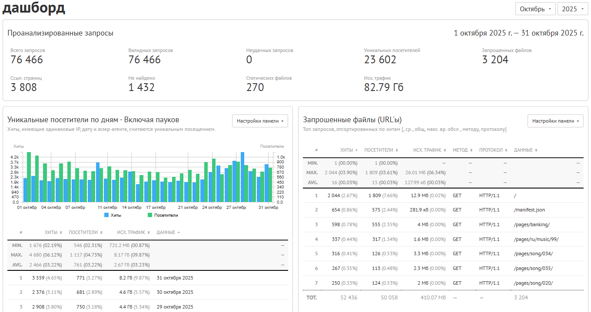Open Настройки панели for unique visitors panel
Screen dimensions: 591x312
[x=260, y=121]
